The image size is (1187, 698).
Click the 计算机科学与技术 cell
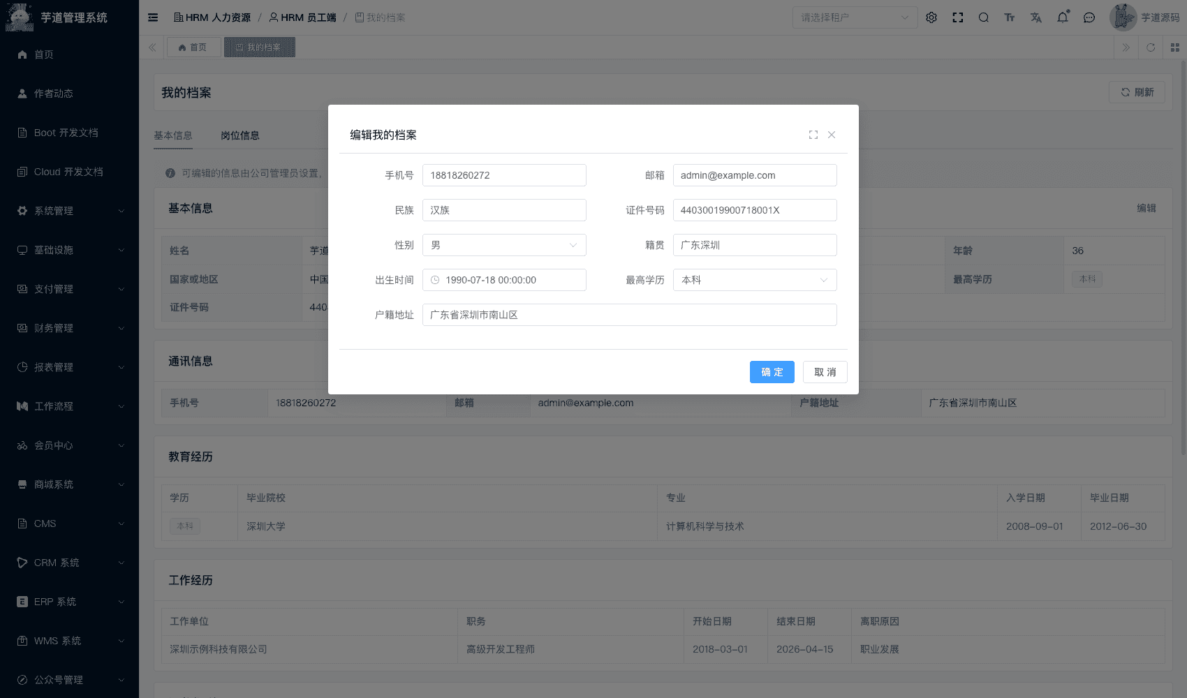827,526
